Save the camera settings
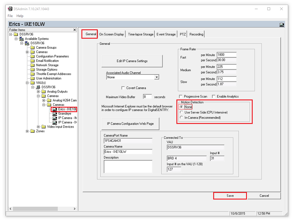Screen dimensions: 294x221 [230, 196]
